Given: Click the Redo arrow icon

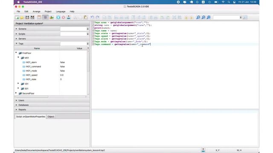Looking at the screenshot, I should [98, 17].
